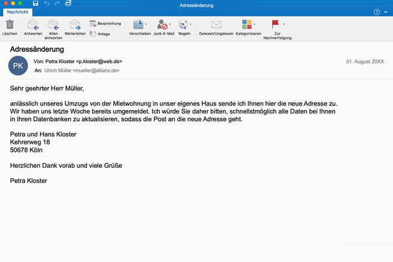
Task: Flag message Zur Nachverfolgung
Action: point(277,29)
